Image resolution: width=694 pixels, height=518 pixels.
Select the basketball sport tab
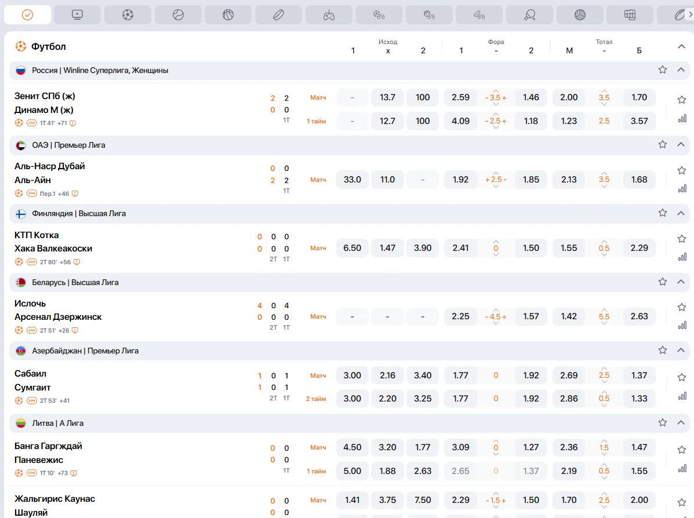point(228,15)
